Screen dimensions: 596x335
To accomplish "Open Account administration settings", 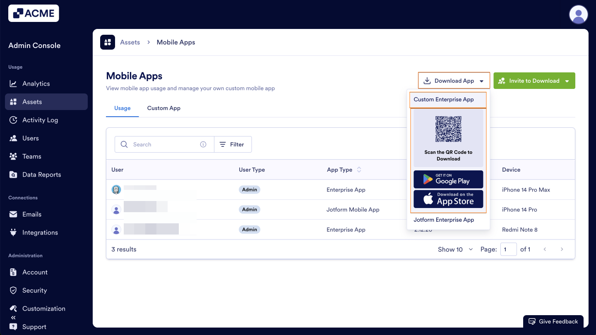I will coord(35,272).
